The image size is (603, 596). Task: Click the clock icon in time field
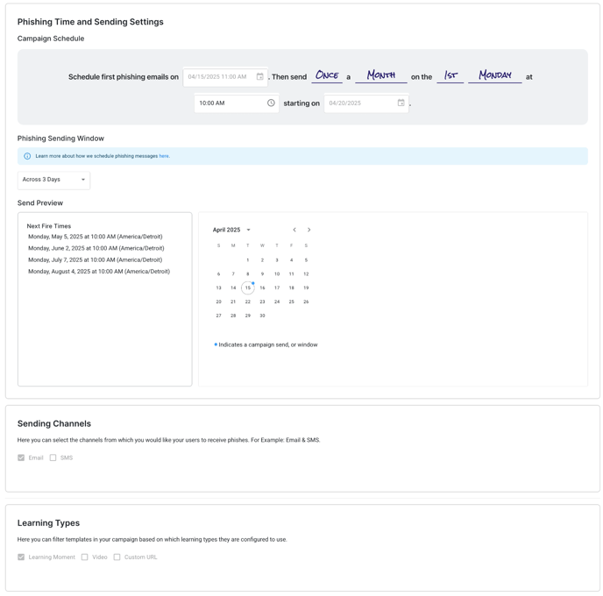[271, 103]
